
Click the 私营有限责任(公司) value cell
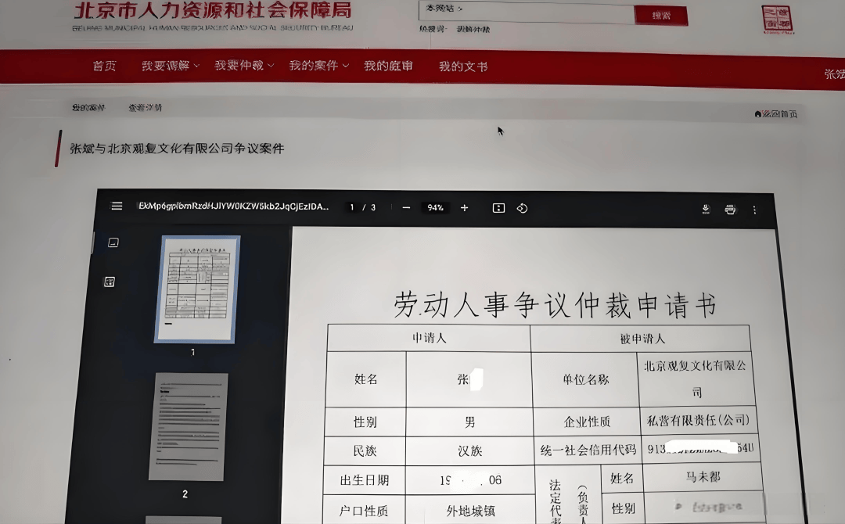click(699, 420)
